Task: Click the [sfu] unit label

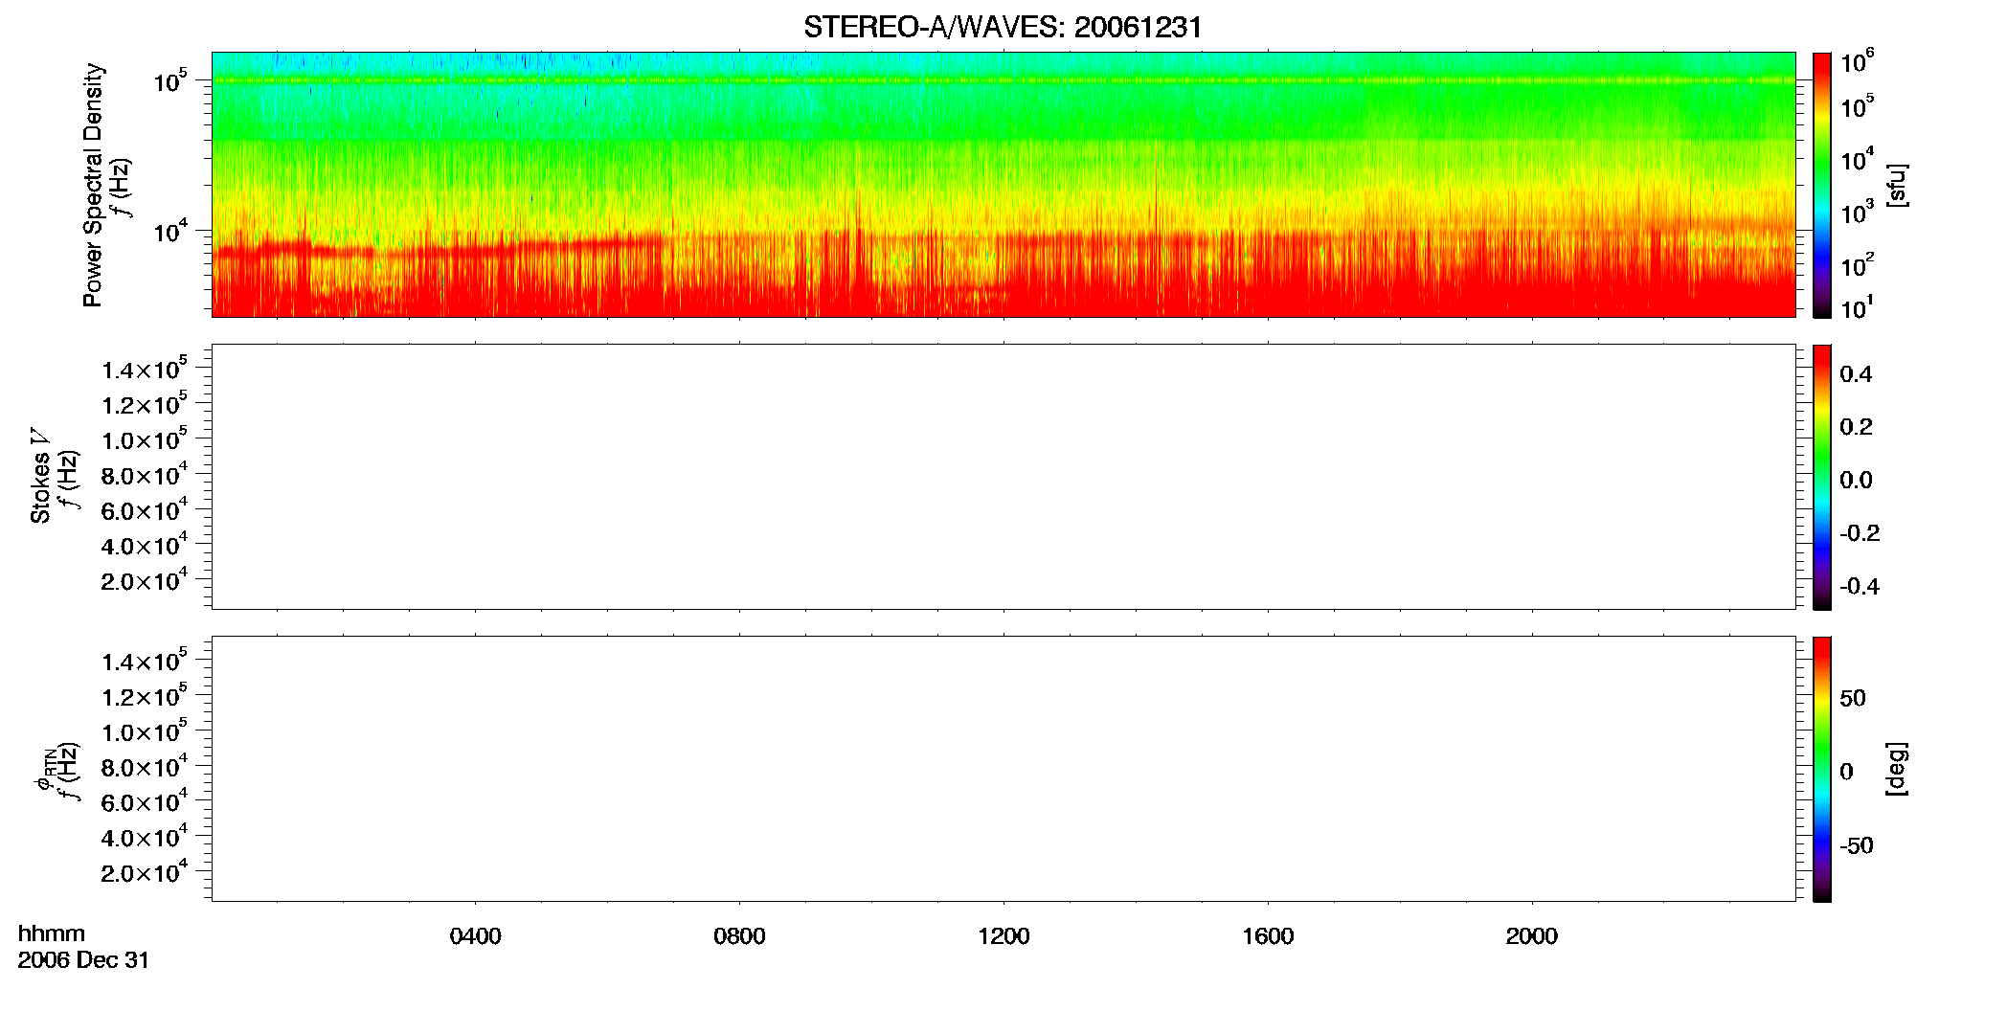Action: (x=1897, y=185)
